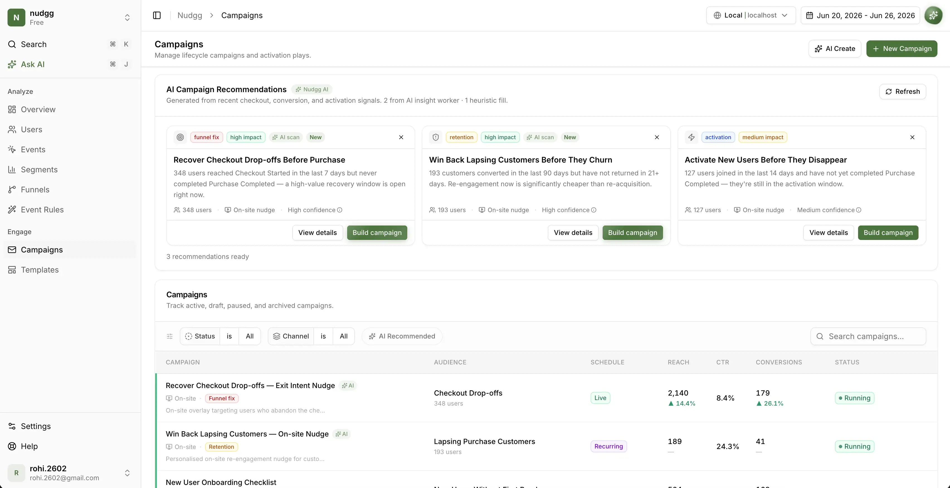
Task: Click the magnifier icon in Search campaigns
Action: (819, 336)
